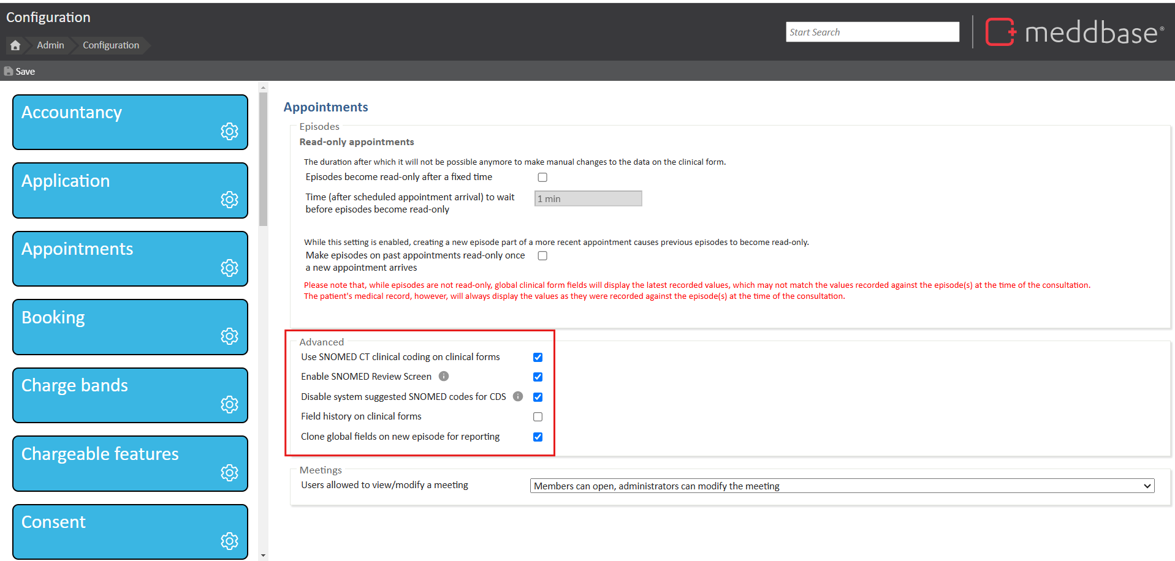Click the Save button
This screenshot has width=1175, height=561.
(x=20, y=72)
